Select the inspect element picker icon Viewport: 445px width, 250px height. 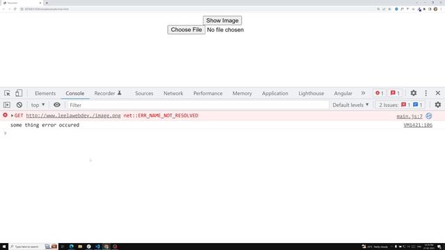(x=7, y=93)
